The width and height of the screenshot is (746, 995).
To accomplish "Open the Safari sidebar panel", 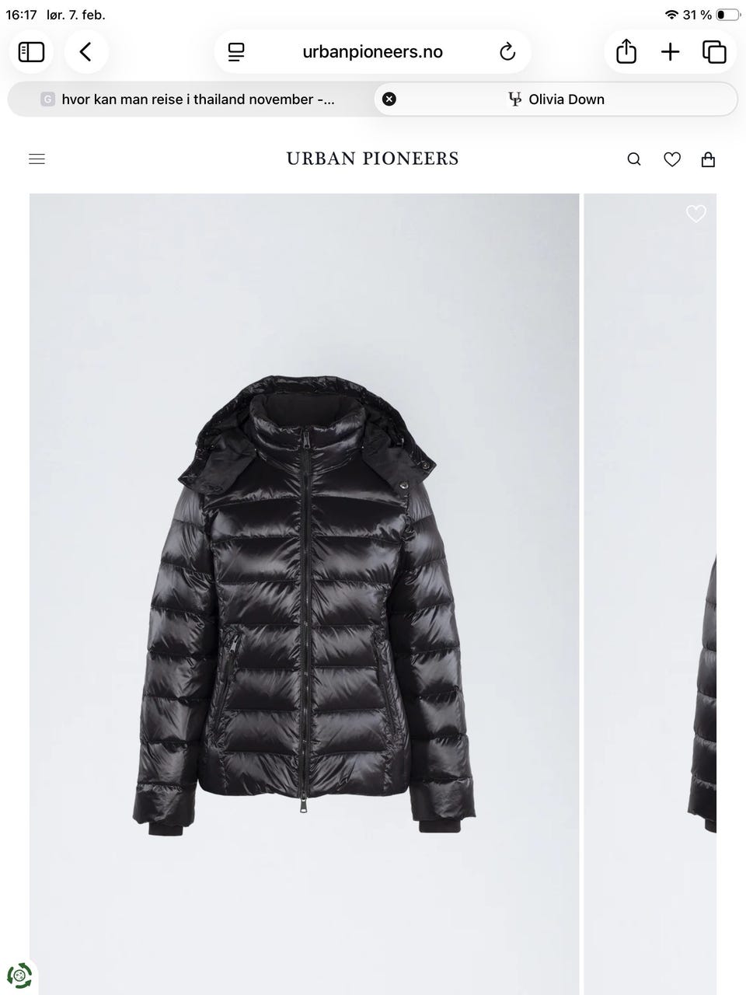I will point(31,52).
